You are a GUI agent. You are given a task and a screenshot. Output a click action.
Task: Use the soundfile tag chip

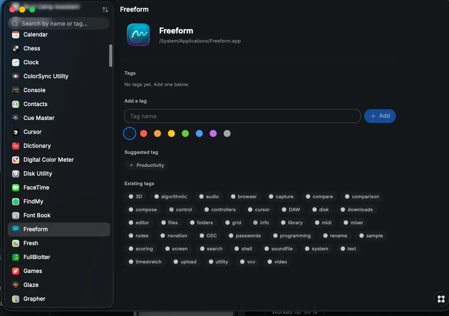tap(278, 249)
